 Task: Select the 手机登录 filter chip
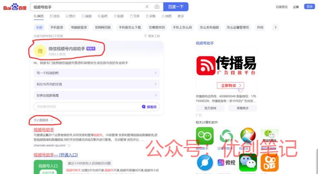[x=56, y=27]
